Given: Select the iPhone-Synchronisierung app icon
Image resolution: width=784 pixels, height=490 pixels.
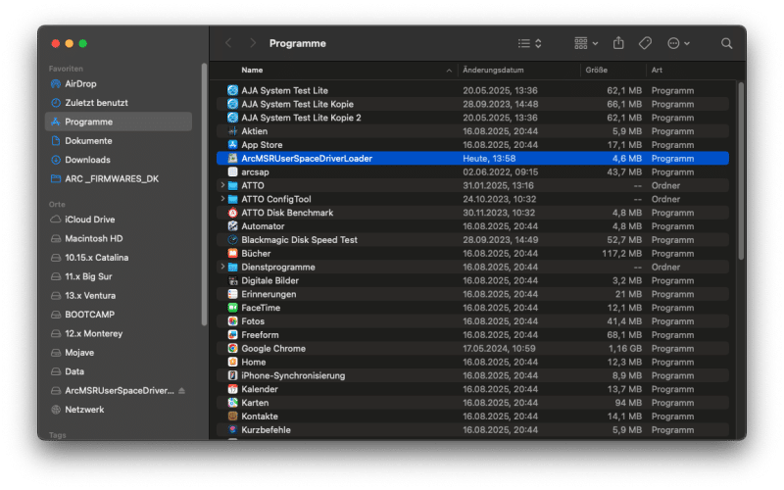Looking at the screenshot, I should point(232,375).
